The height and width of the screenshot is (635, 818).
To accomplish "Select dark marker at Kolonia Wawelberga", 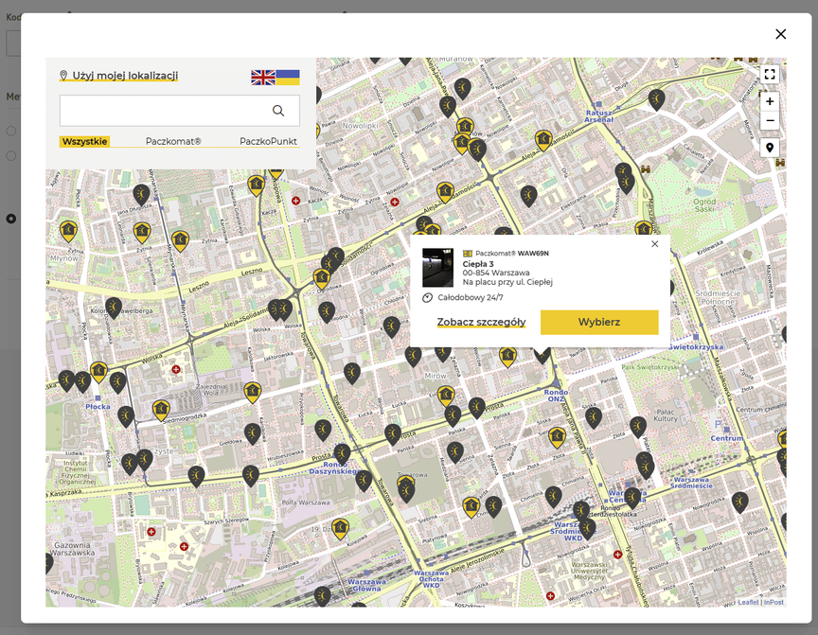I will click(114, 308).
